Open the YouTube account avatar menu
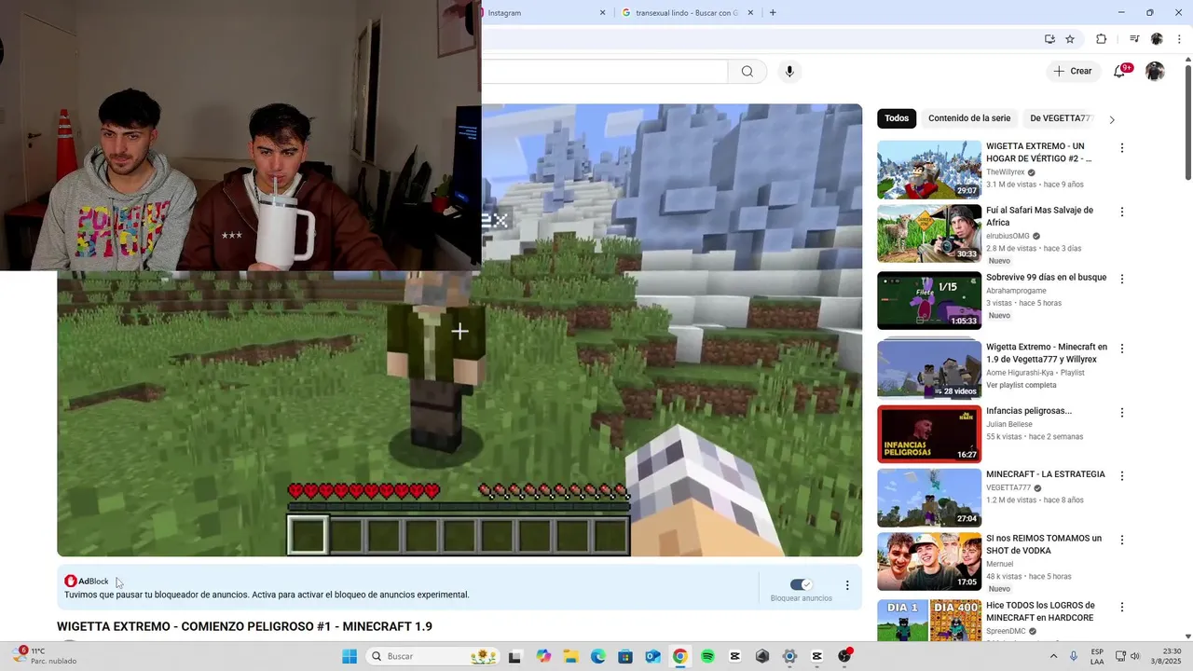This screenshot has width=1193, height=671. pos(1155,72)
